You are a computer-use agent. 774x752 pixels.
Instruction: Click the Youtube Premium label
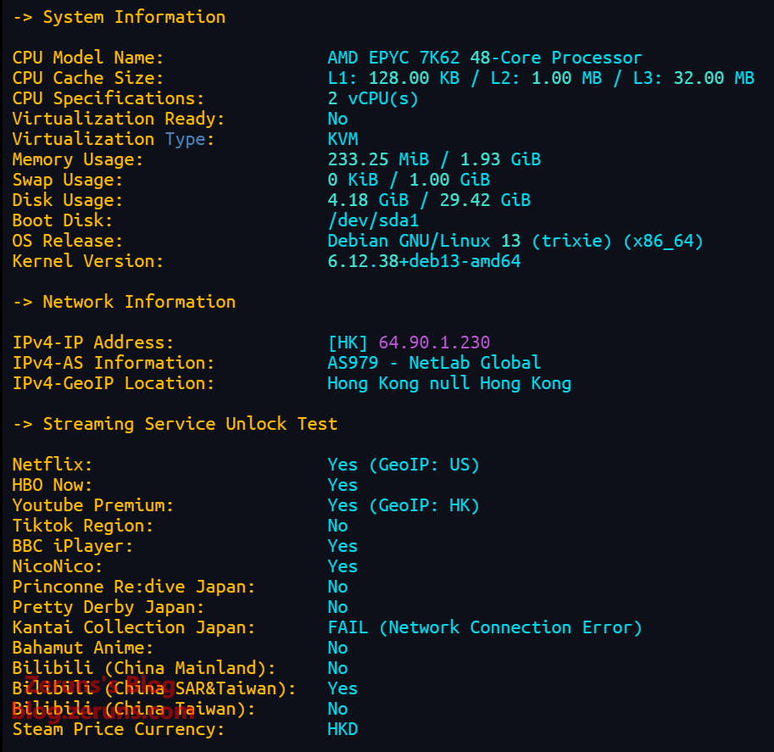click(93, 505)
